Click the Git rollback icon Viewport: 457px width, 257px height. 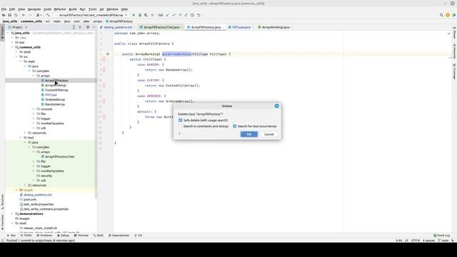[x=199, y=15]
